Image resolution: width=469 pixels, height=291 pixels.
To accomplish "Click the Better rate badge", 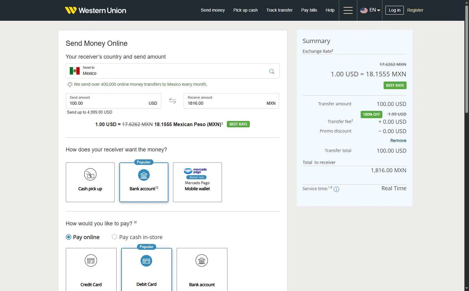I will 197,177.
